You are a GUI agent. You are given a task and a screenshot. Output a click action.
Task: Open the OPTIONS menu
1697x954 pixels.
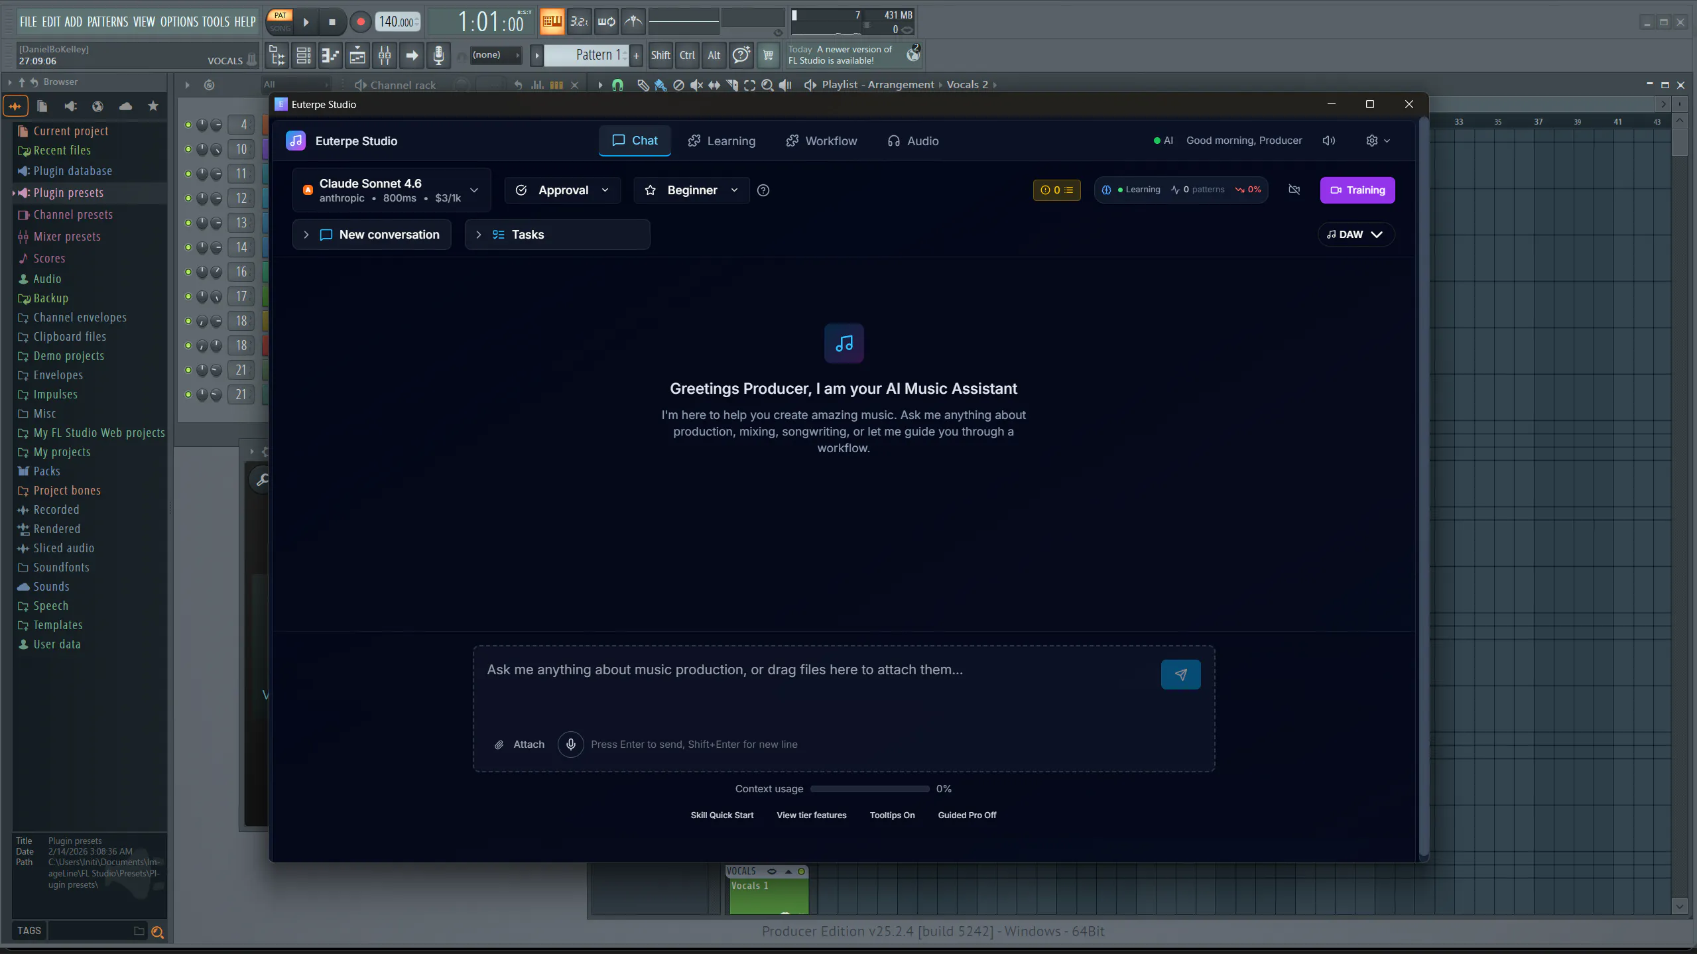click(x=179, y=22)
